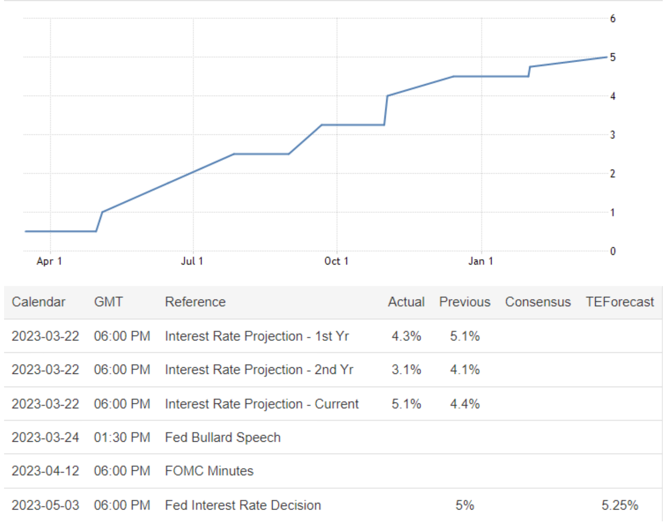Click the Previous column header
Screen dimensions: 666x523
coord(465,302)
